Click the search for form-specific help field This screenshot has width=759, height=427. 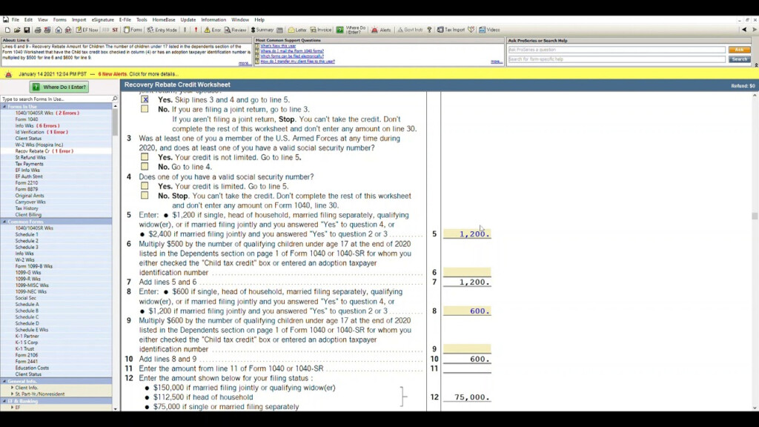617,59
